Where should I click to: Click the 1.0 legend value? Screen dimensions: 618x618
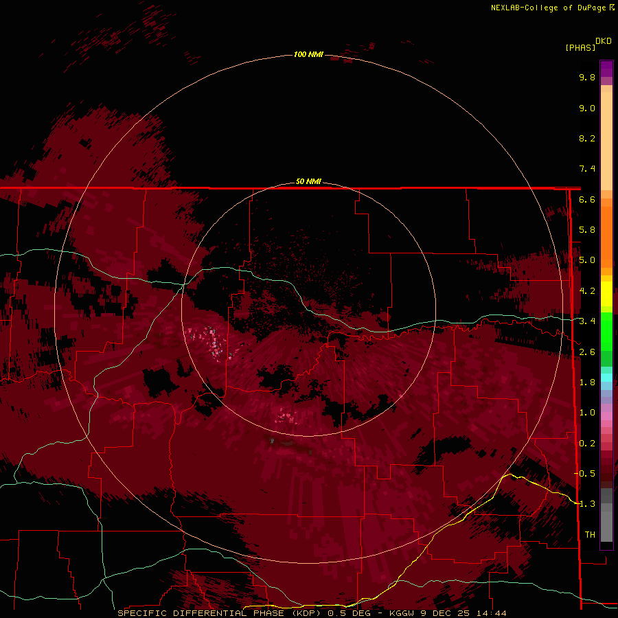(587, 413)
